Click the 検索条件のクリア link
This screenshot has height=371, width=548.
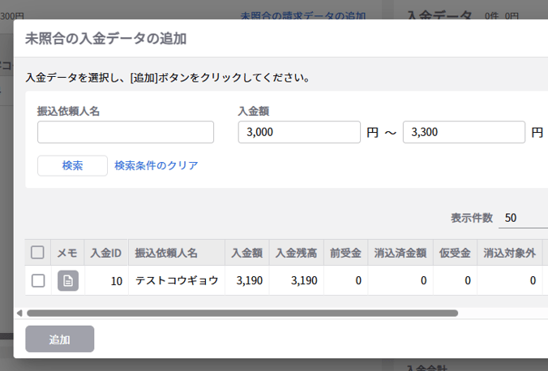[156, 165]
